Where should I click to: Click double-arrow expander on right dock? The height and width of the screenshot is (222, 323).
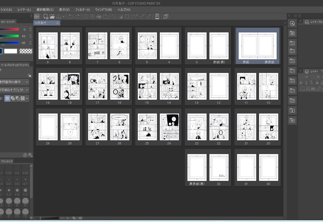pyautogui.click(x=296, y=15)
